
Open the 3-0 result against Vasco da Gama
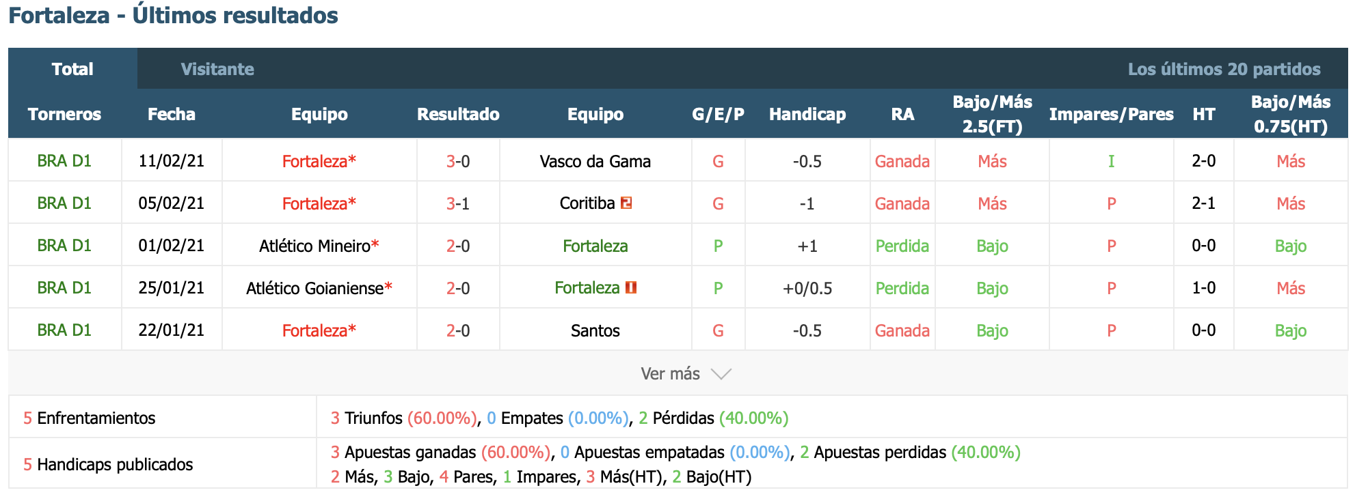click(x=458, y=161)
